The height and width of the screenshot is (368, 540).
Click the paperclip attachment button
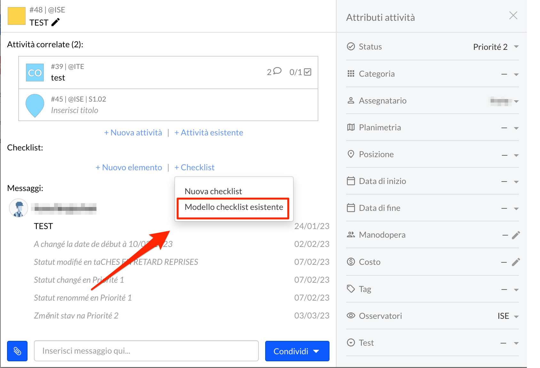click(x=17, y=351)
